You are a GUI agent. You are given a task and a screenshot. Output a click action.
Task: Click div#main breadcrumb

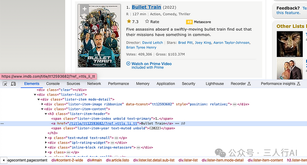94,160
